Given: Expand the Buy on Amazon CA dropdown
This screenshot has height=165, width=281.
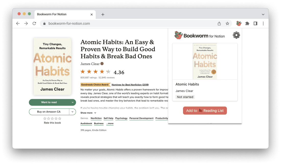Looking at the screenshot, I should coord(72,112).
